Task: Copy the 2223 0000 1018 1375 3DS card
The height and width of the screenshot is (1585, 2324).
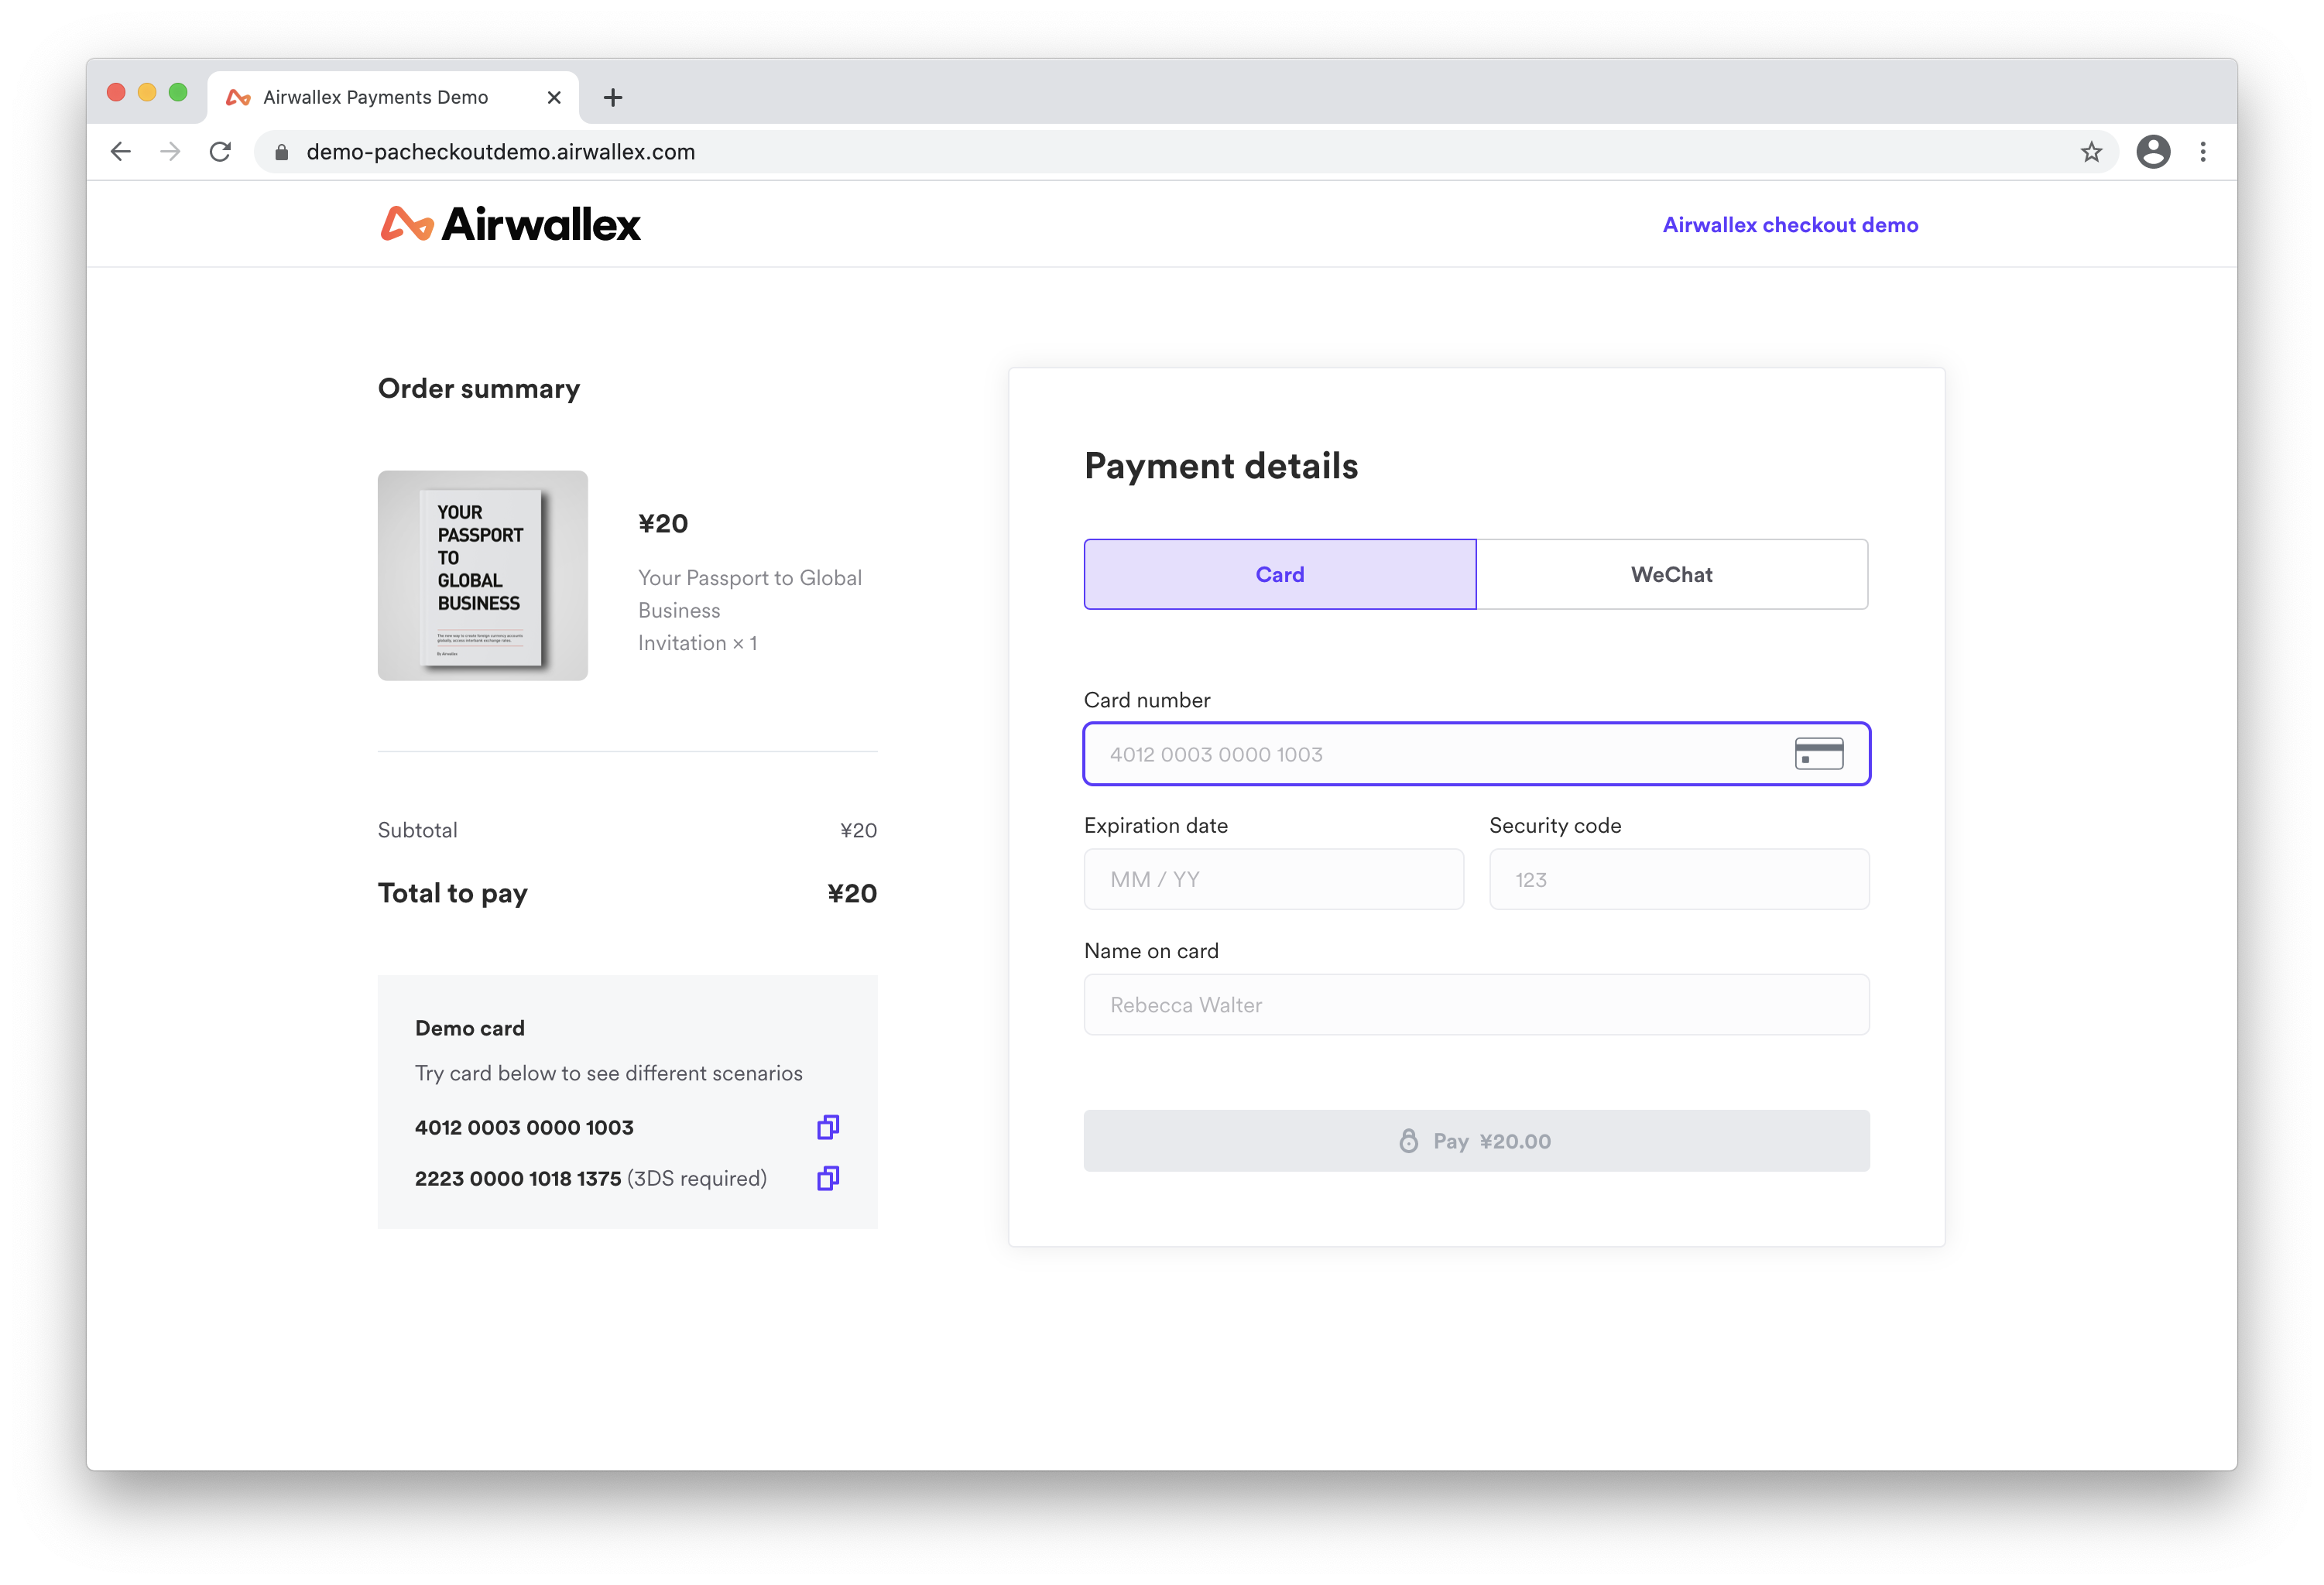Action: 827,1178
